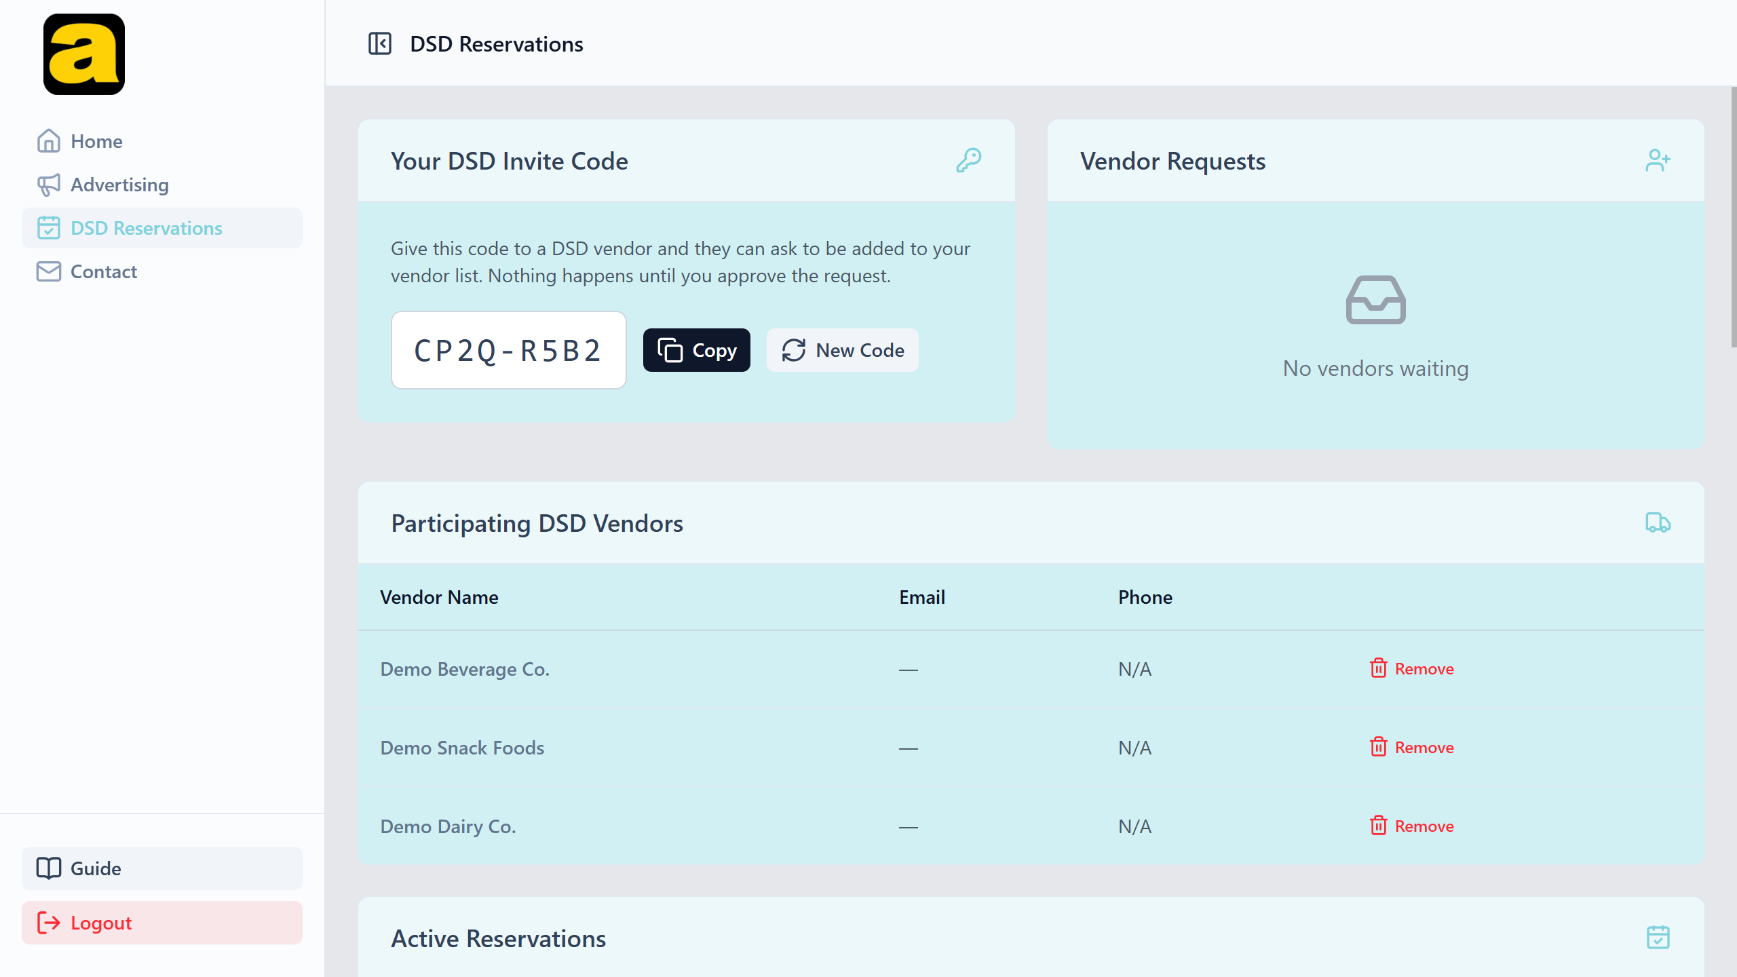Image resolution: width=1737 pixels, height=977 pixels.
Task: Click the truck icon in Participating DSD Vendors
Action: click(x=1658, y=523)
